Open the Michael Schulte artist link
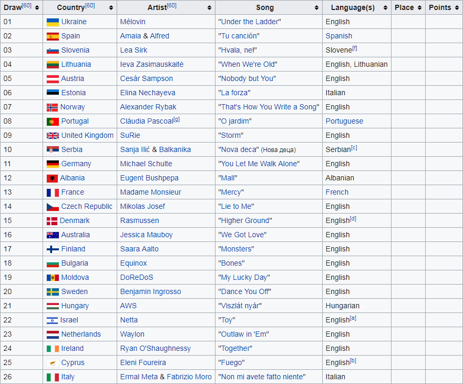 pos(146,164)
